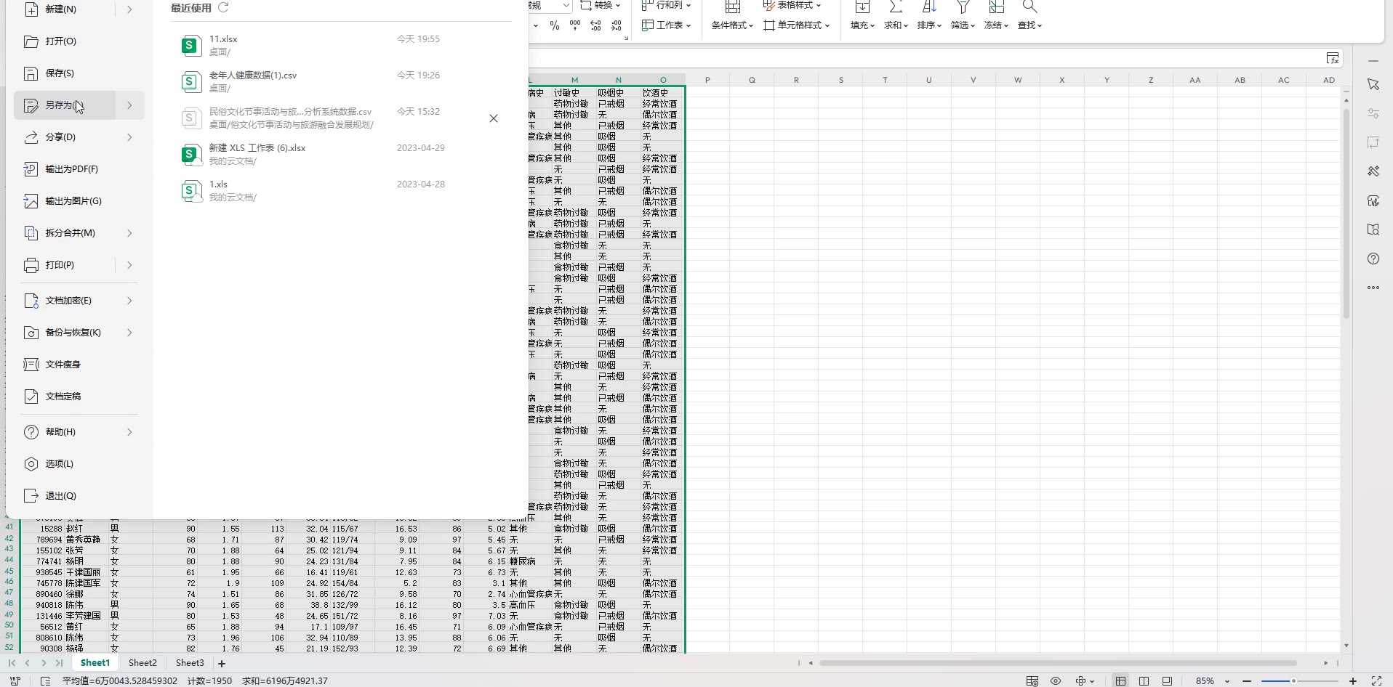Screen dimensions: 1393x687
Task: Open the Conditional Formatting (条件格式) dropdown
Action: click(732, 25)
